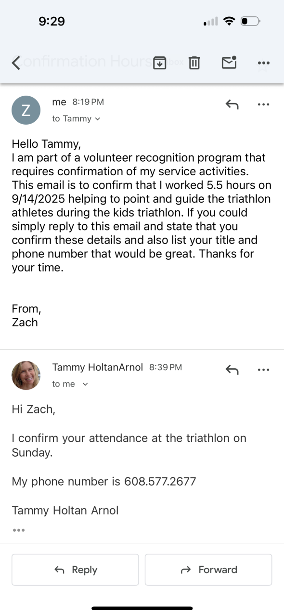Open the top toolbar more options menu

point(263,63)
